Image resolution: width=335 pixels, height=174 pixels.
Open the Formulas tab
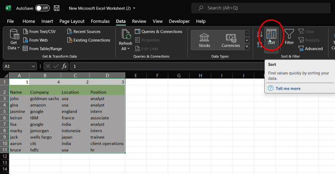pos(100,21)
